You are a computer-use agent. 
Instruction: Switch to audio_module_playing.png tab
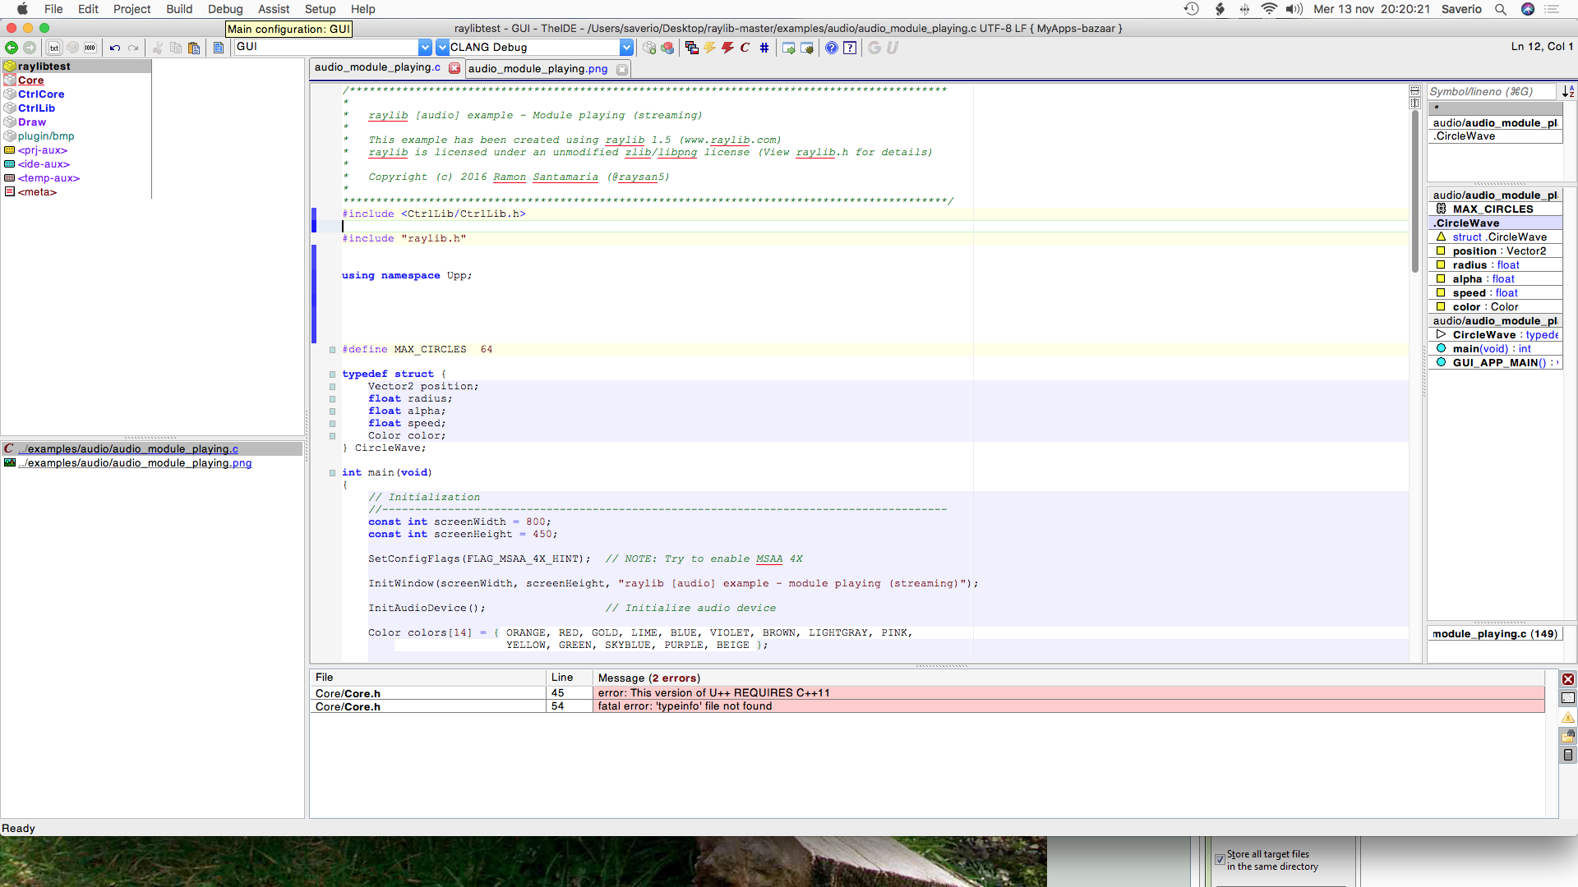click(x=538, y=69)
